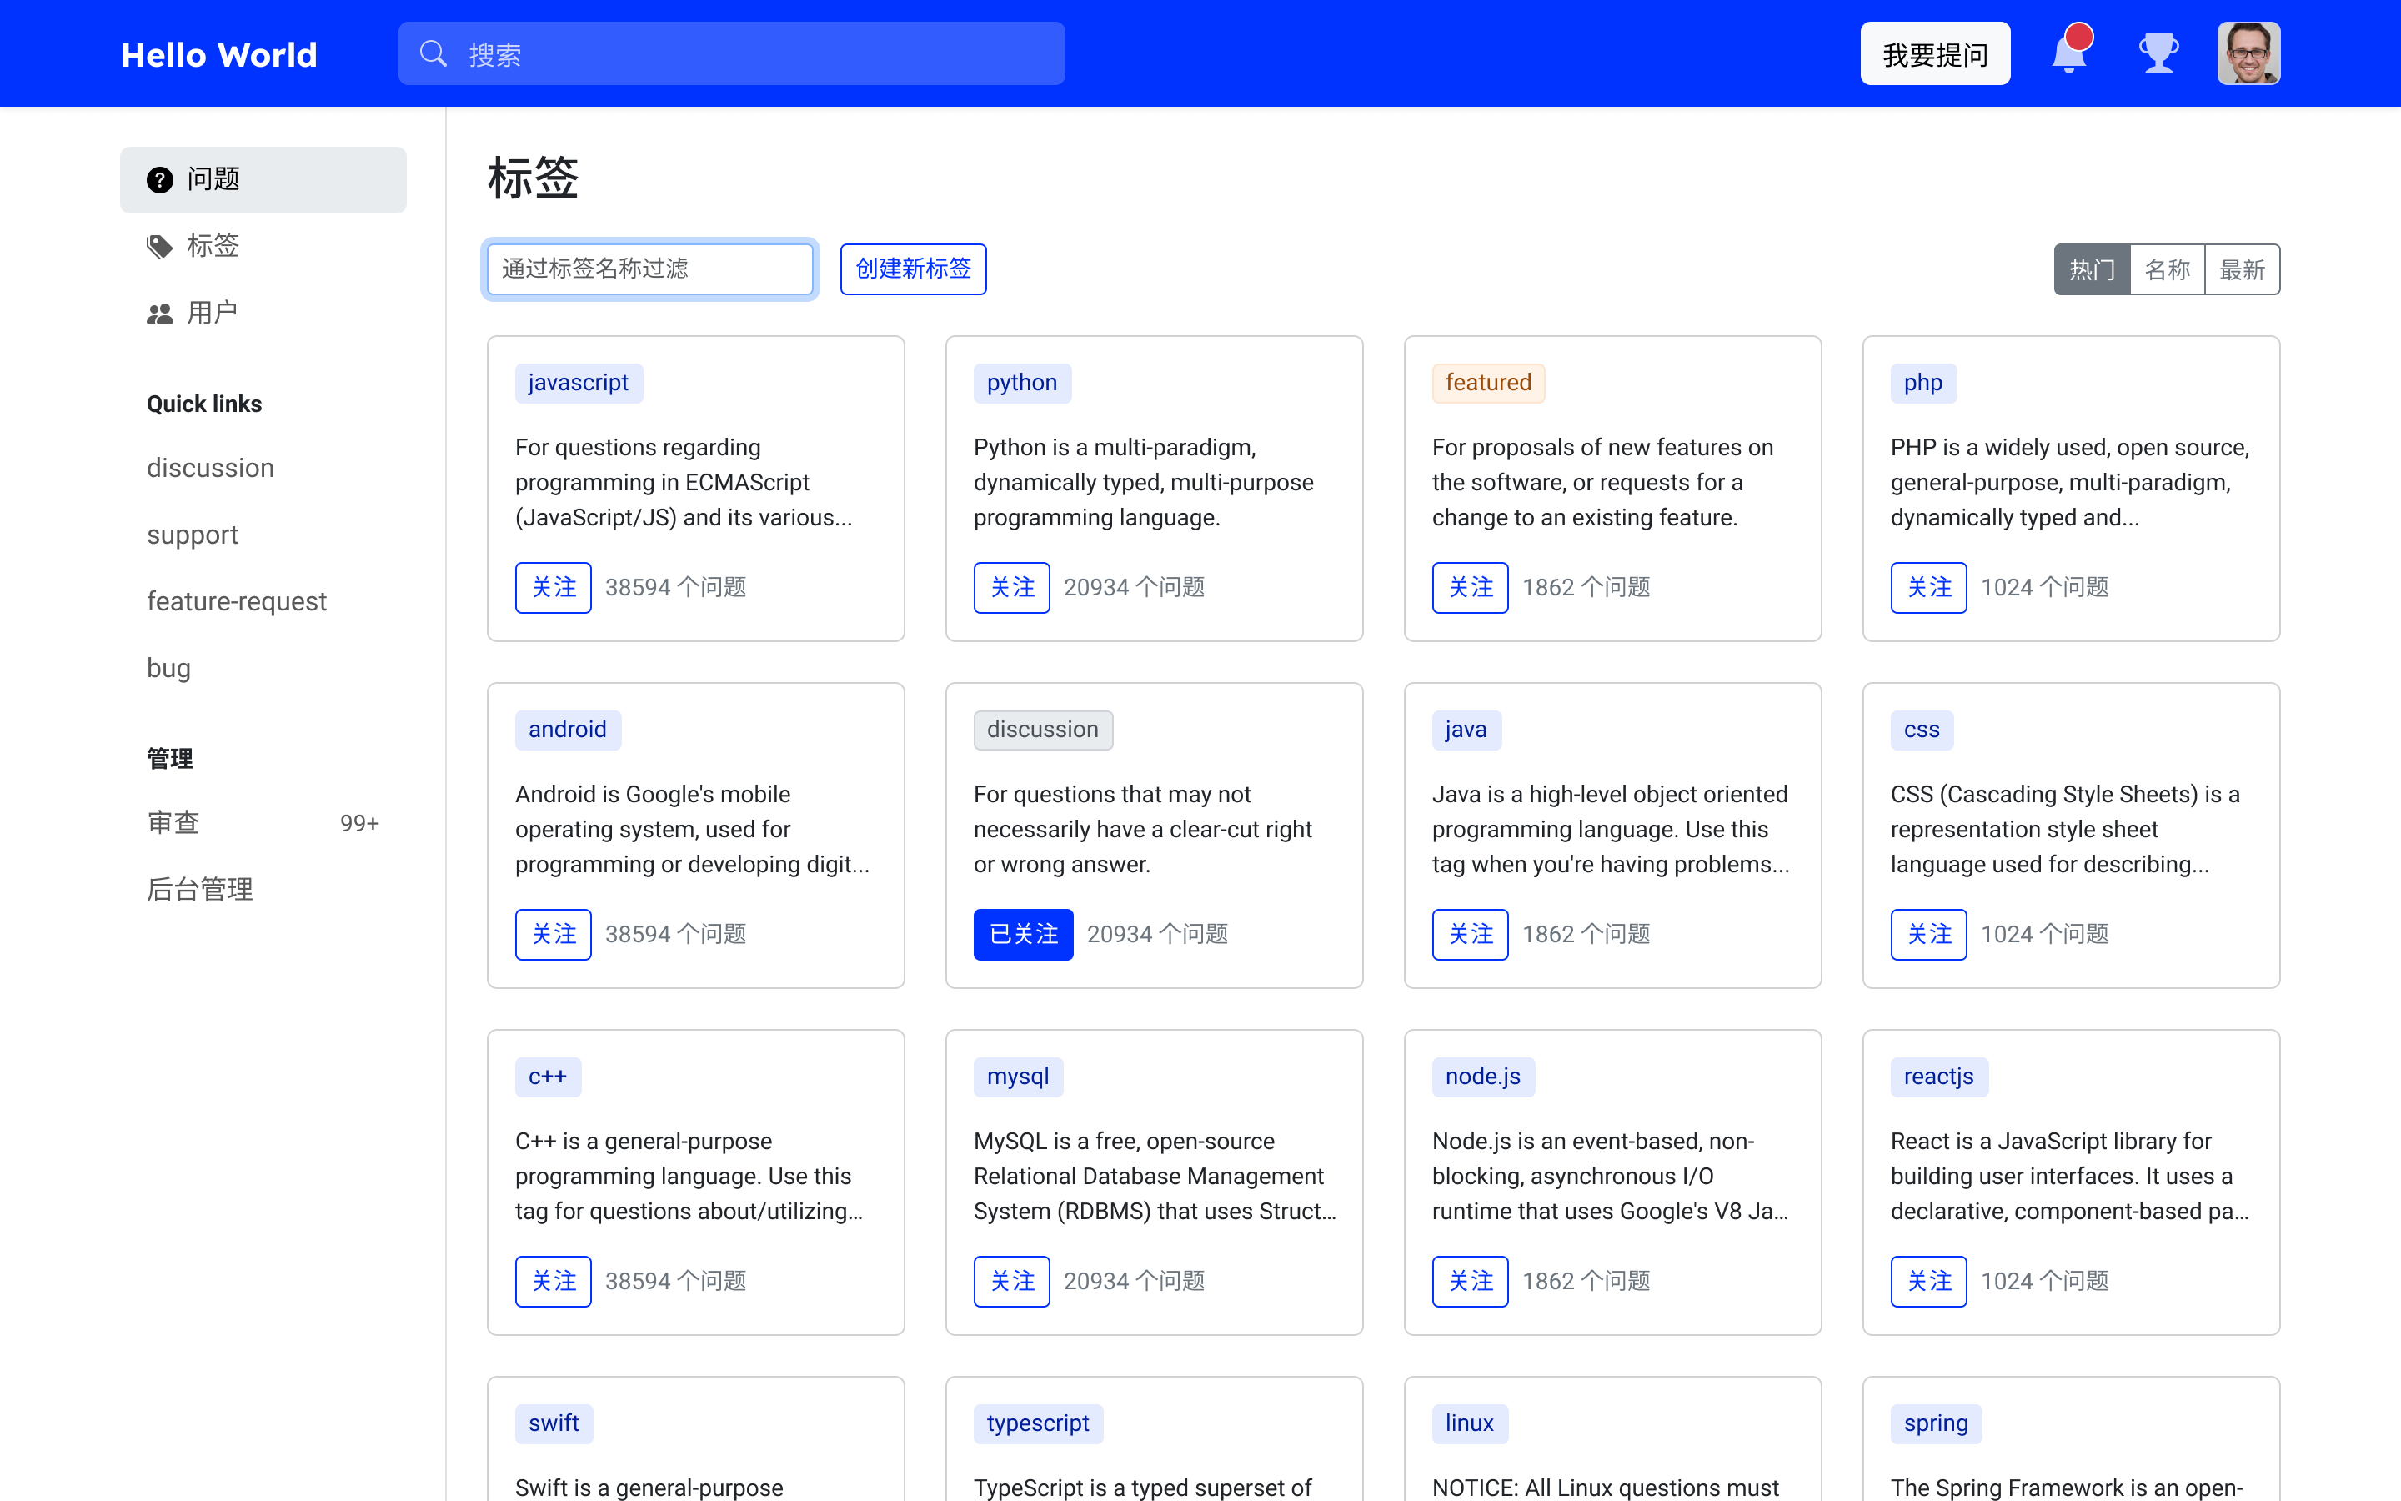Image resolution: width=2401 pixels, height=1501 pixels.
Task: Follow the css tag
Action: 1927,934
